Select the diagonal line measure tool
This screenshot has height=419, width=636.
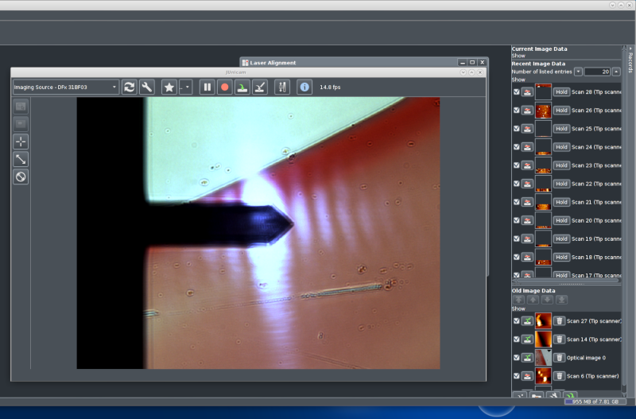[21, 159]
